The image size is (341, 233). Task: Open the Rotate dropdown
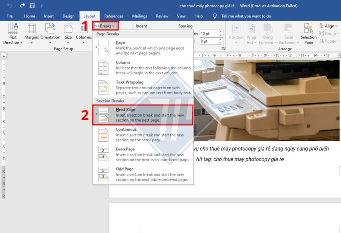coord(329,41)
